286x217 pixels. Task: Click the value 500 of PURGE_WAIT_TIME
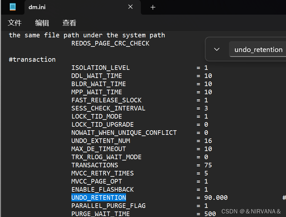210,214
